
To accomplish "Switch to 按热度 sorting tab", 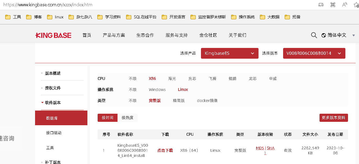I will coord(127,118).
